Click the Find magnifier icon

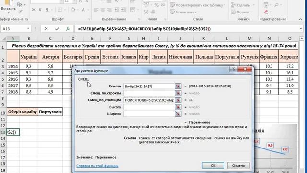(x=276, y=5)
